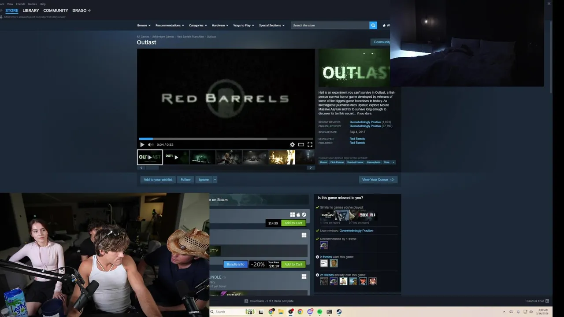
Task: Add the $31.97 bundle to cart
Action: click(x=293, y=264)
